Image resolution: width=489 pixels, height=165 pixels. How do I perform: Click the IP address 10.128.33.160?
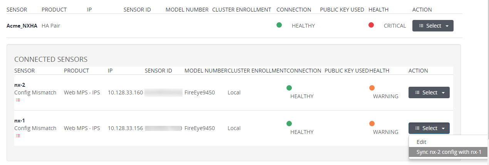125,92
